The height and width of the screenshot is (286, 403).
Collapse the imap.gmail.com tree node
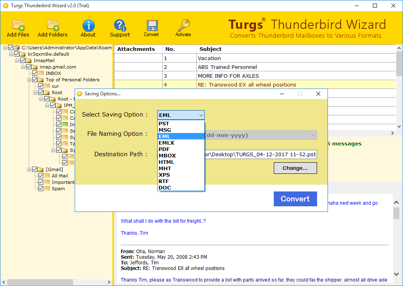23,67
